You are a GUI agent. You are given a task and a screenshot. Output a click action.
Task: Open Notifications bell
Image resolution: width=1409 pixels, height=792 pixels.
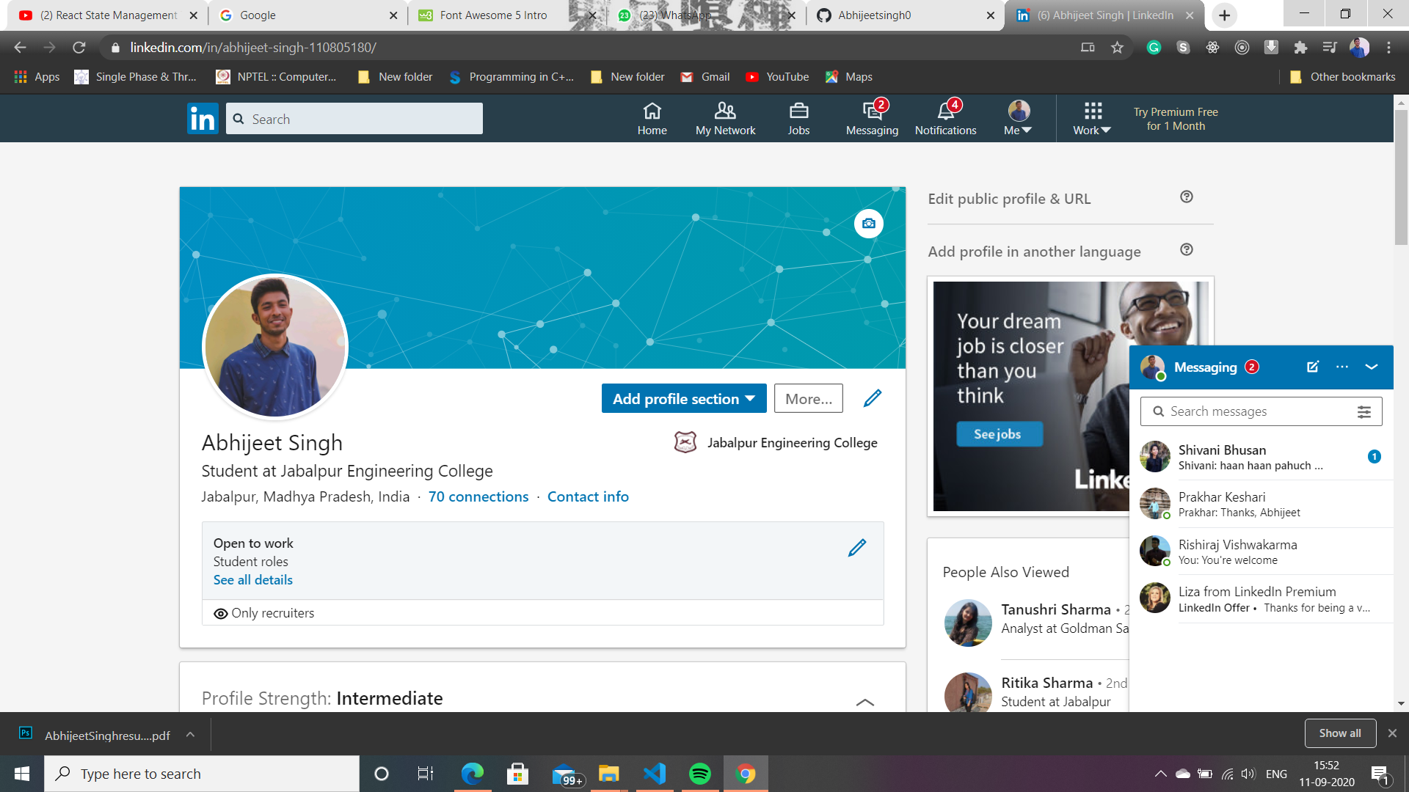(x=945, y=119)
